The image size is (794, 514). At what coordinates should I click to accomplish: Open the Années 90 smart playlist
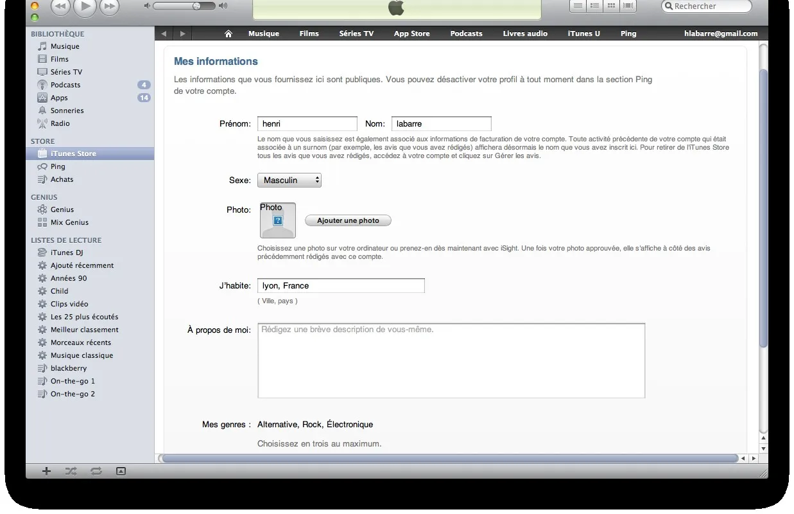click(x=69, y=278)
